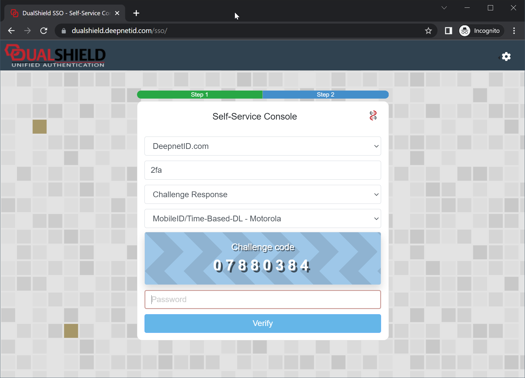Image resolution: width=525 pixels, height=378 pixels.
Task: Open Chrome three-dot menu
Action: (x=514, y=31)
